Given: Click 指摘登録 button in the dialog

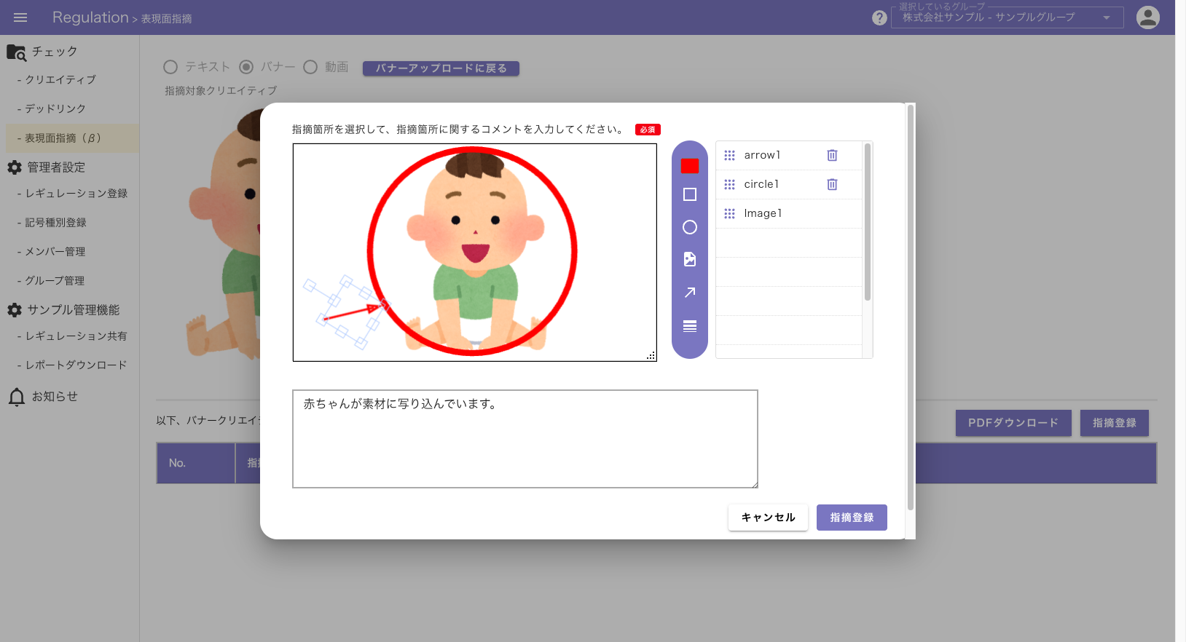Looking at the screenshot, I should (x=851, y=518).
